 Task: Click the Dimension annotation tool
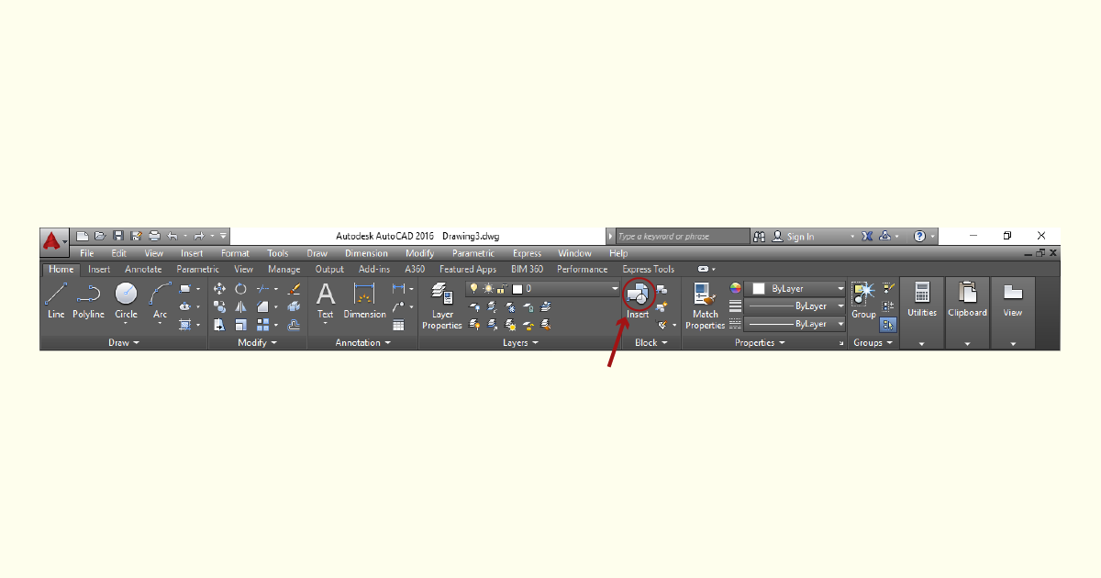pos(365,301)
